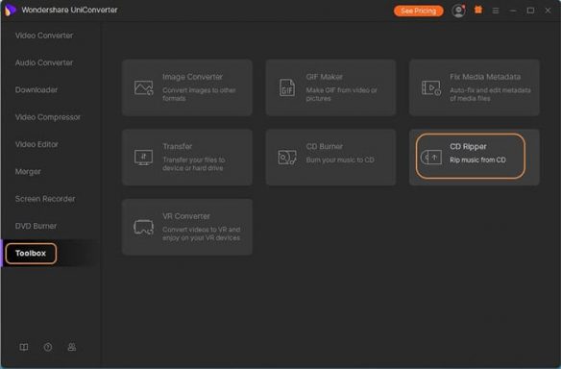Open the hamburger menu icon

coord(496,11)
